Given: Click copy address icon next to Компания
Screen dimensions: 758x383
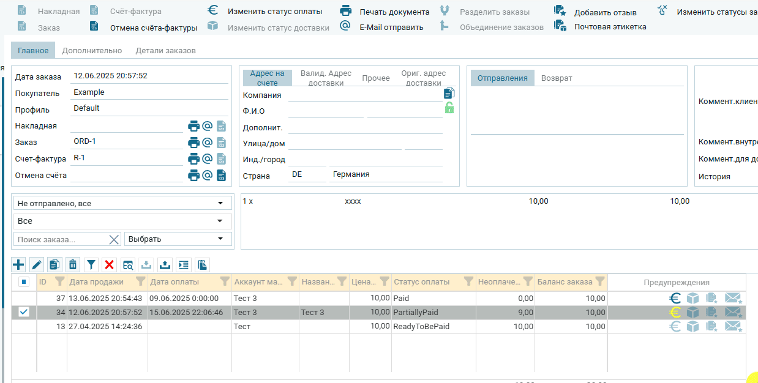Looking at the screenshot, I should (449, 94).
